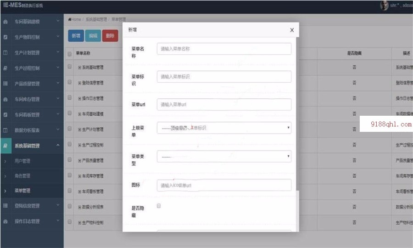413x248 pixels.
Task: Open the 上级菜单 dropdown
Action: (224, 128)
